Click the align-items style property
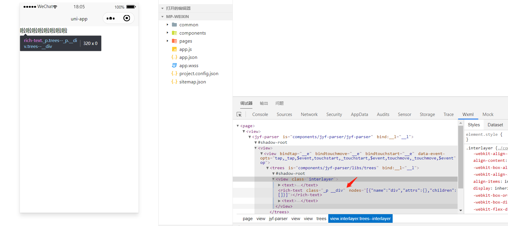The height and width of the screenshot is (226, 508). (491, 181)
